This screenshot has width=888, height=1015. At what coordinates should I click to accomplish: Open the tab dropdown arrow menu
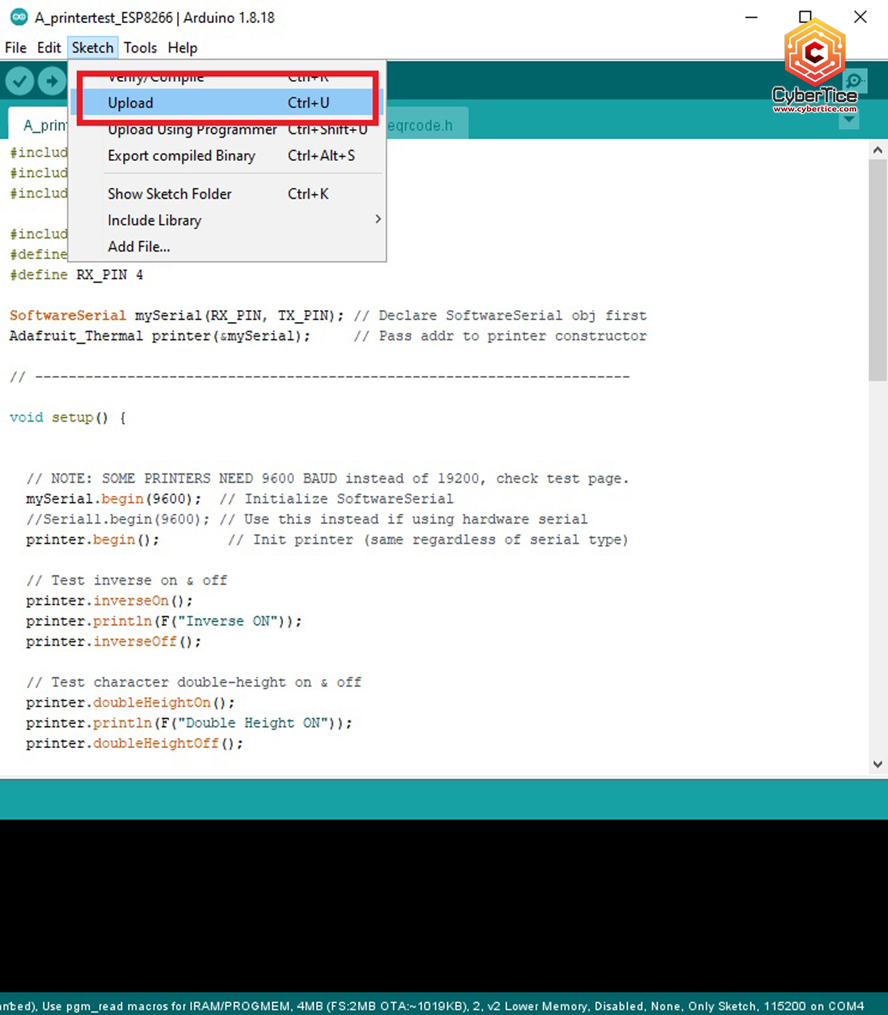pos(849,120)
